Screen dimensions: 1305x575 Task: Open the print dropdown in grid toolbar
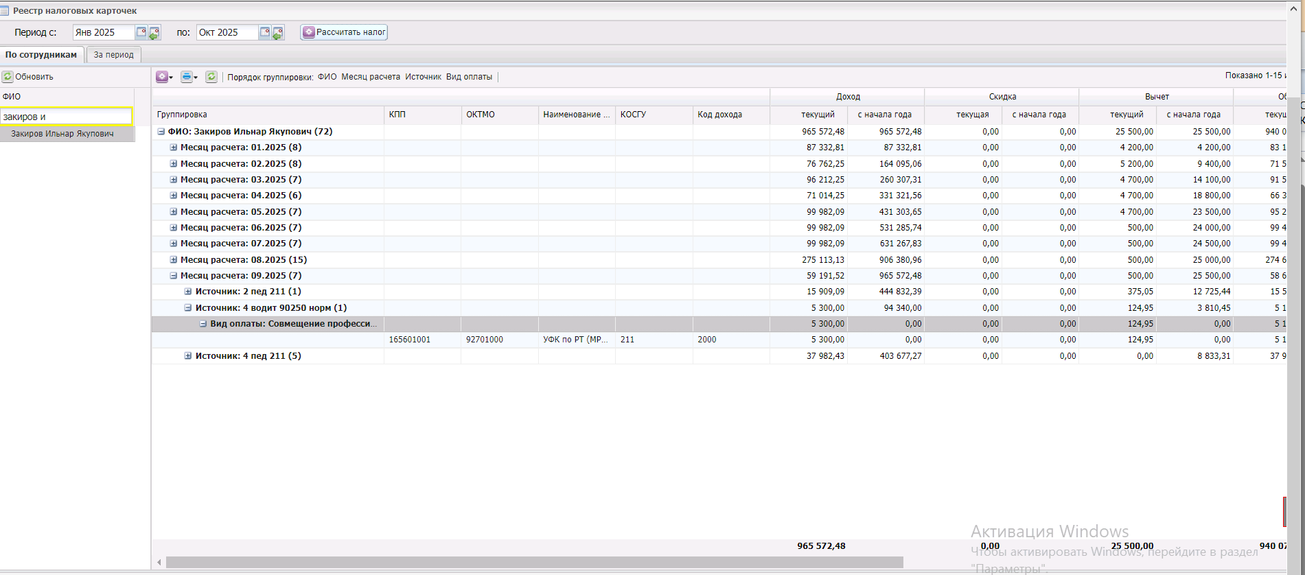coord(189,77)
